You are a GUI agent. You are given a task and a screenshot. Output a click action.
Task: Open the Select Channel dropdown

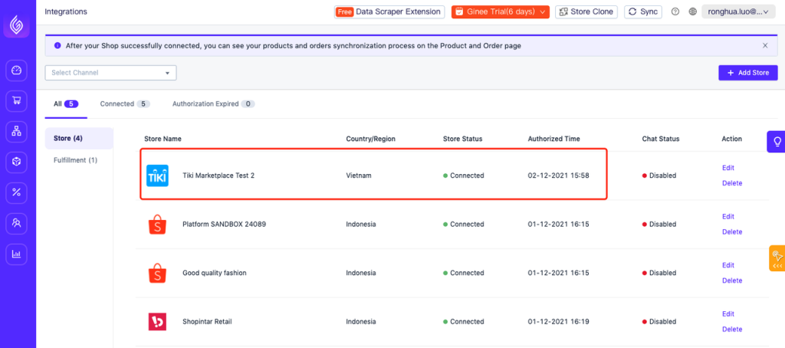tap(110, 73)
